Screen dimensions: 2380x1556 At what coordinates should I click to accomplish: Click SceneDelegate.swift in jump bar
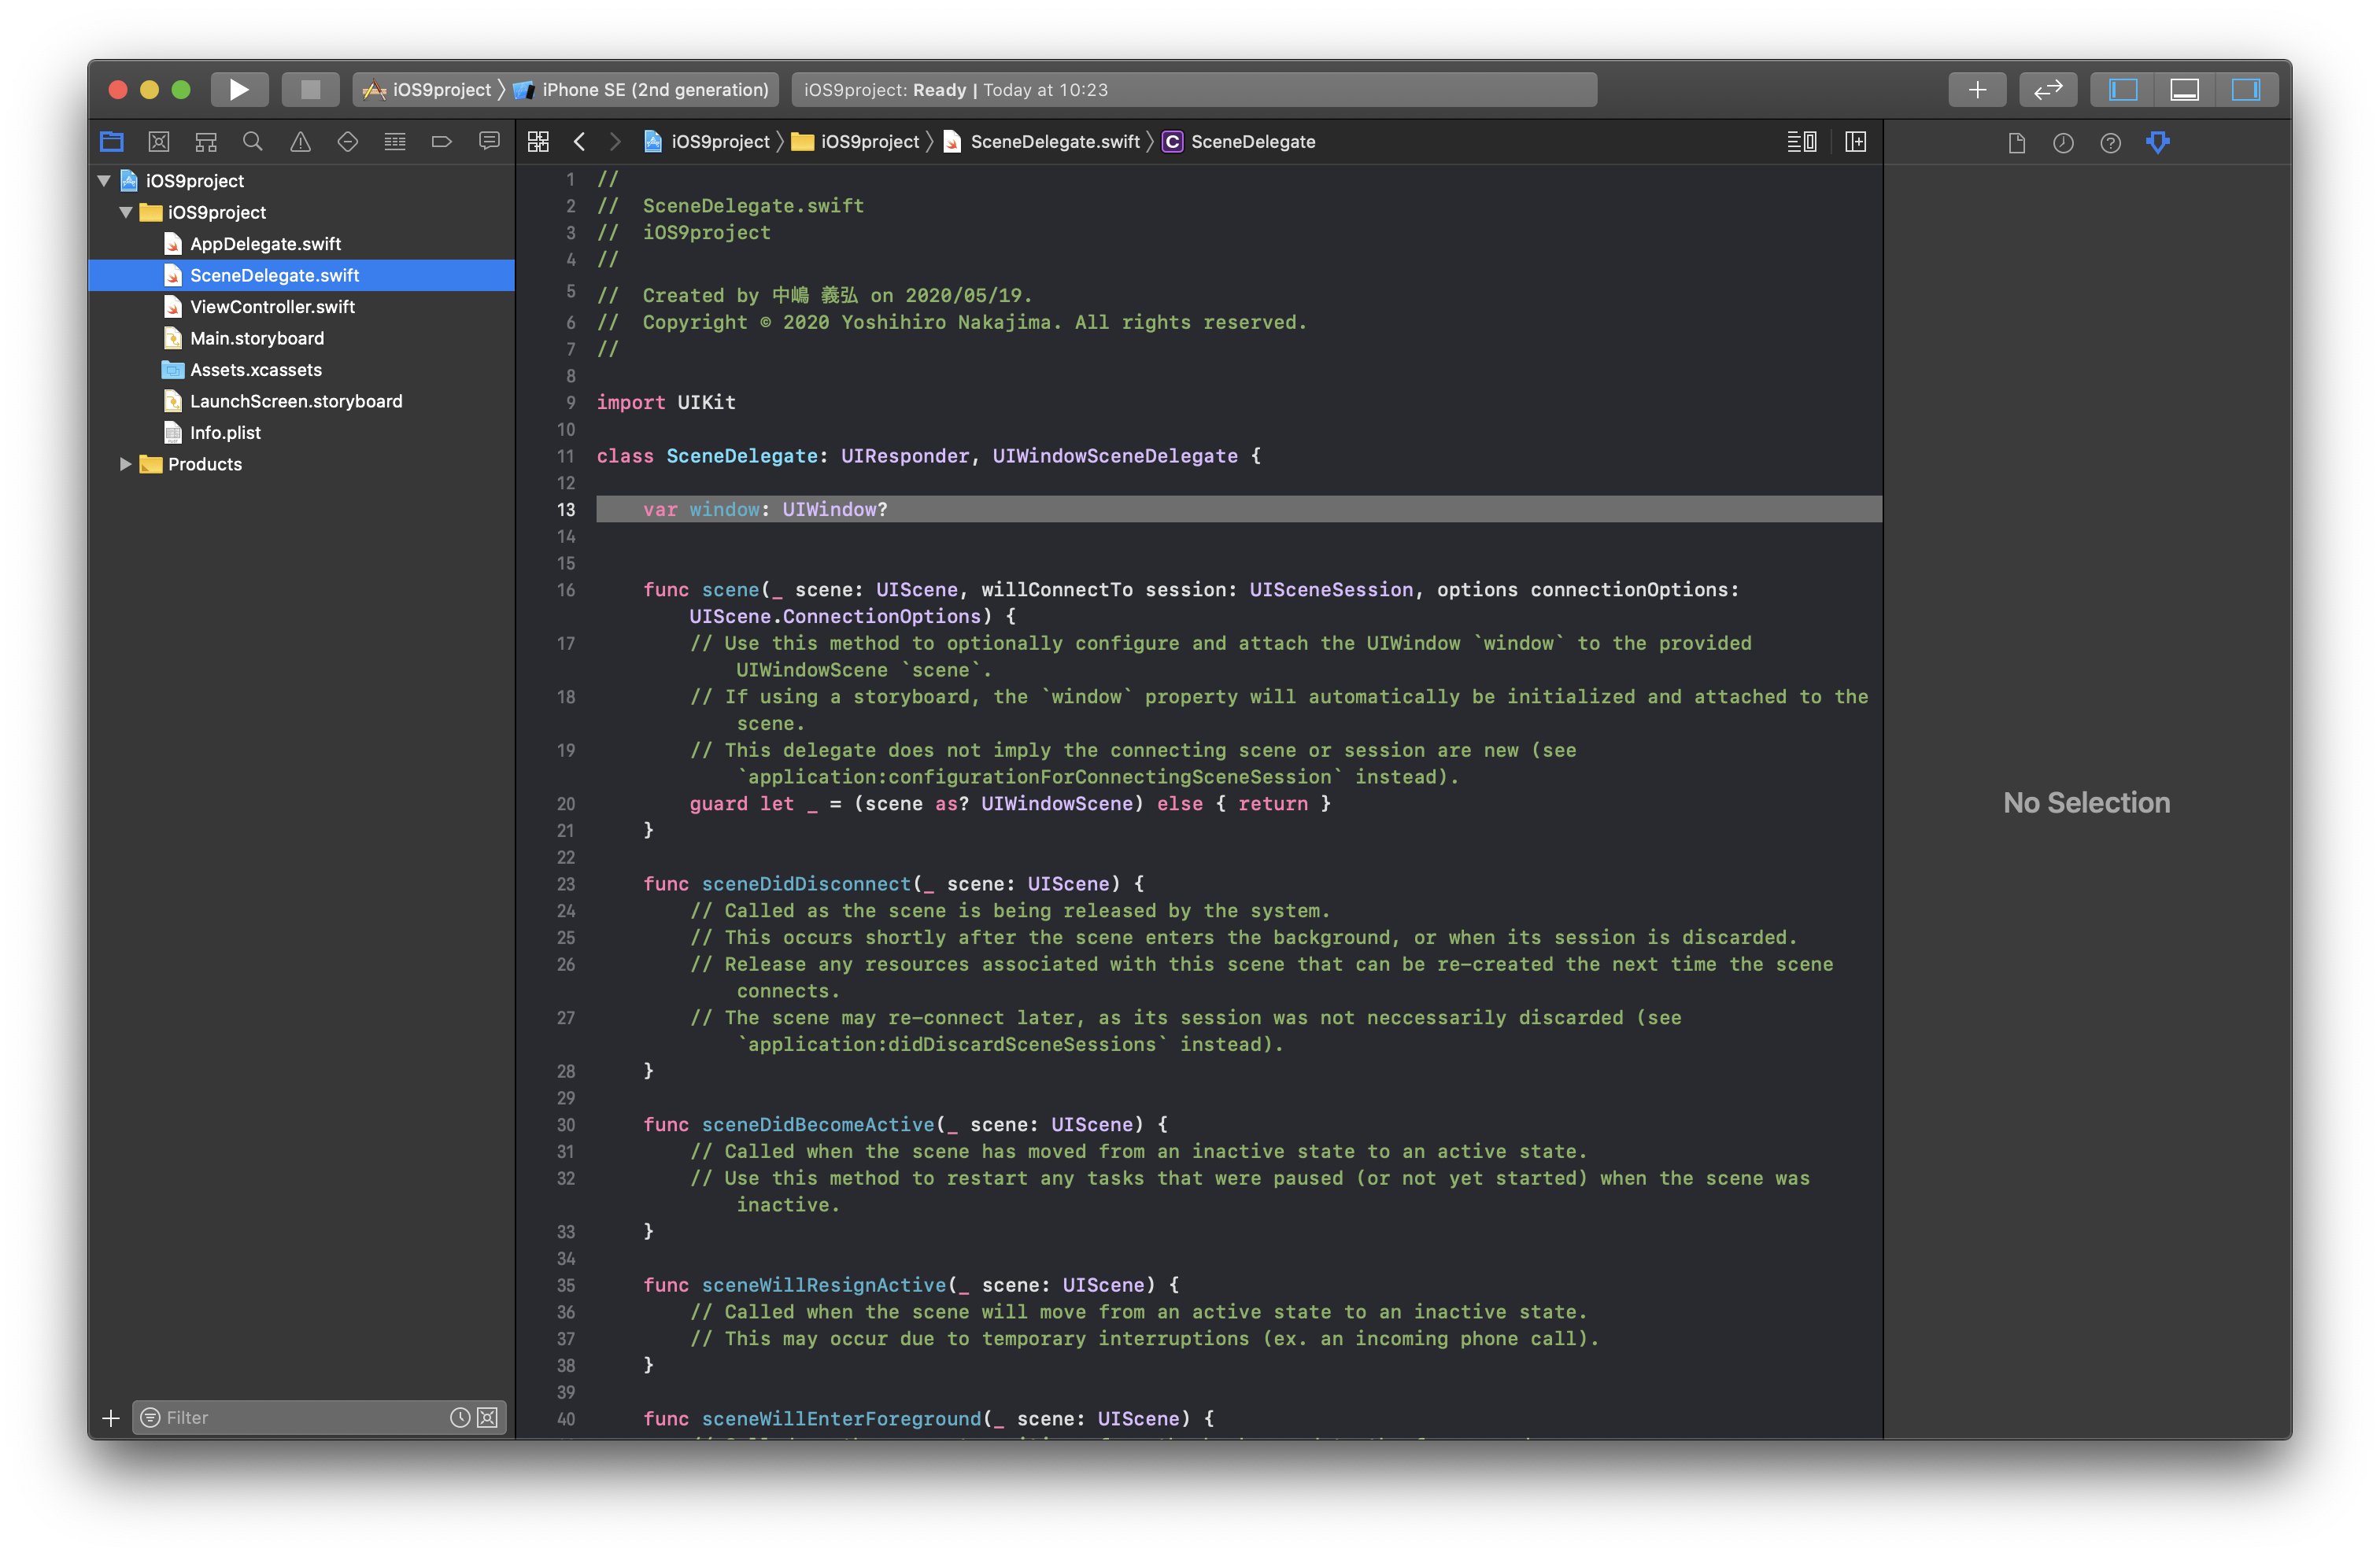point(1043,142)
